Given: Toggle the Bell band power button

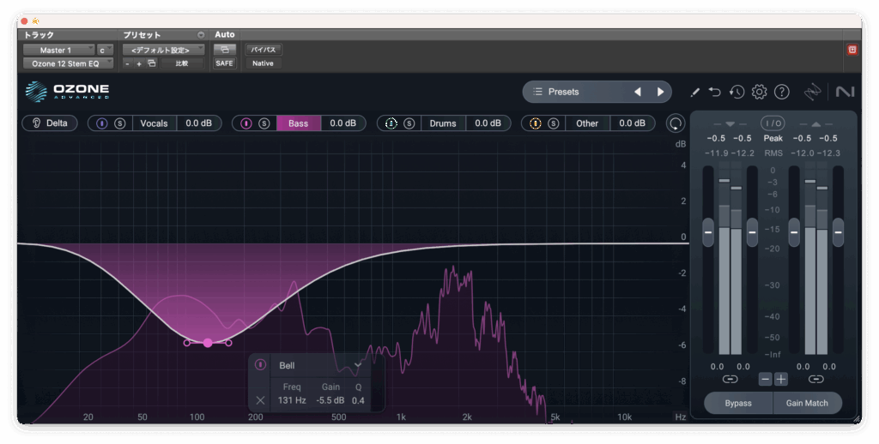Looking at the screenshot, I should [260, 365].
